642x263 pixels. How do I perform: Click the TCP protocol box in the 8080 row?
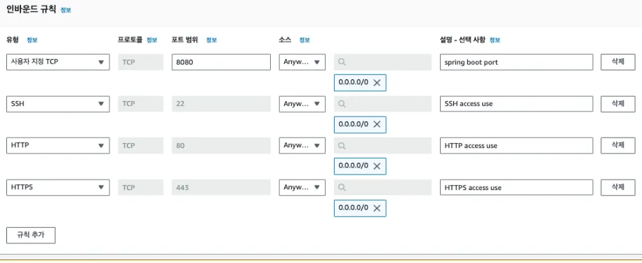[x=140, y=62]
